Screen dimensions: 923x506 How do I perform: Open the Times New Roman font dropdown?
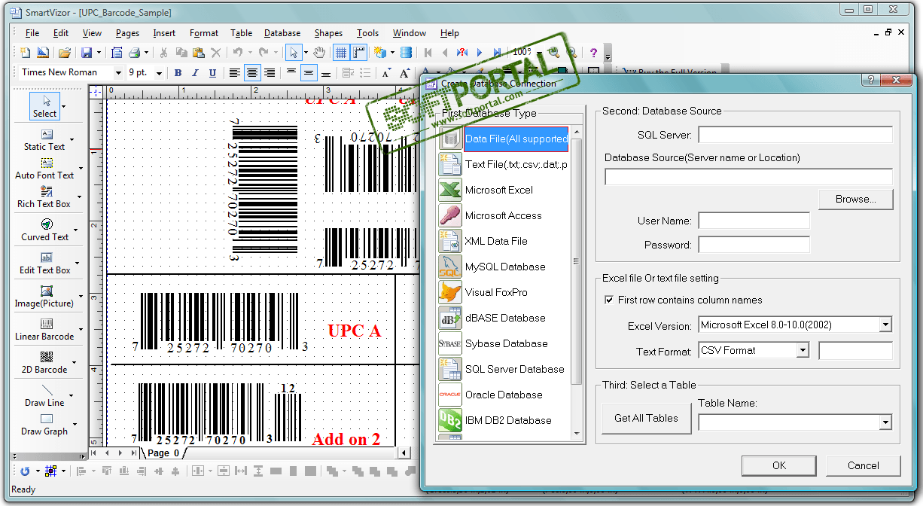pyautogui.click(x=118, y=73)
